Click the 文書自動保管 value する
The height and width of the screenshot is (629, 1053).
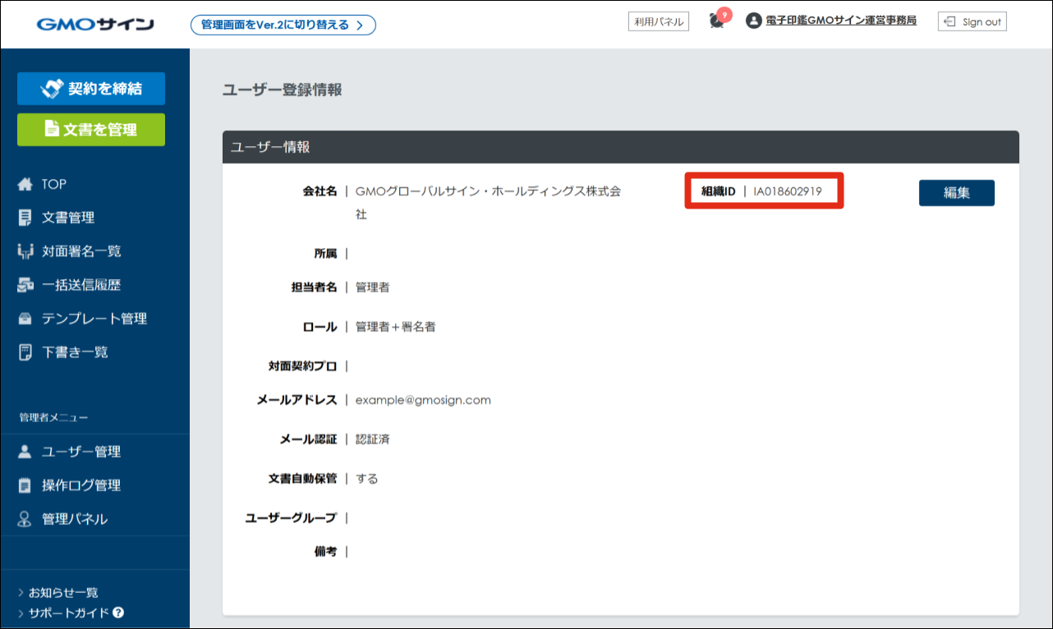(x=367, y=479)
